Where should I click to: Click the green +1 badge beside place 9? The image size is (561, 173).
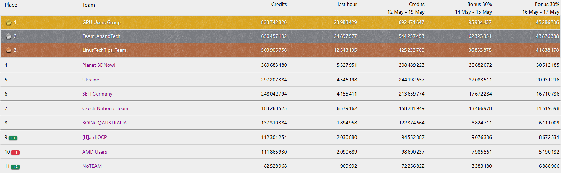click(x=13, y=138)
